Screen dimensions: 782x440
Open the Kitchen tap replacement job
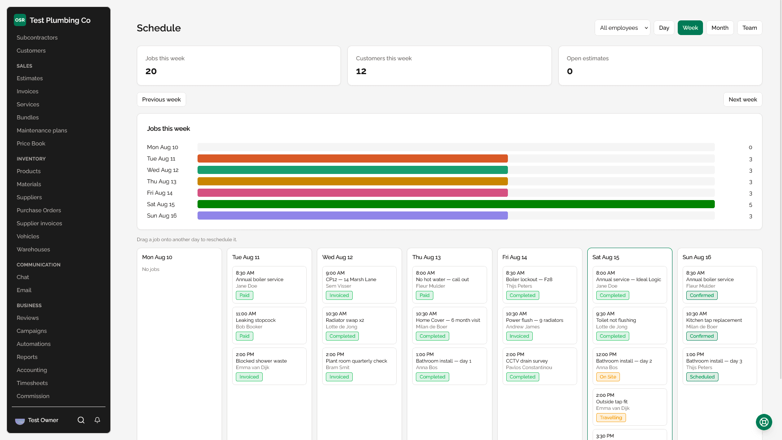(x=720, y=326)
